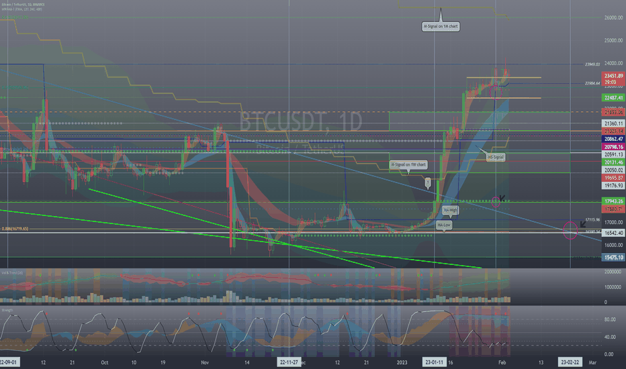Open the Strength indicator pane label
This screenshot has height=369, width=626.
7,311
